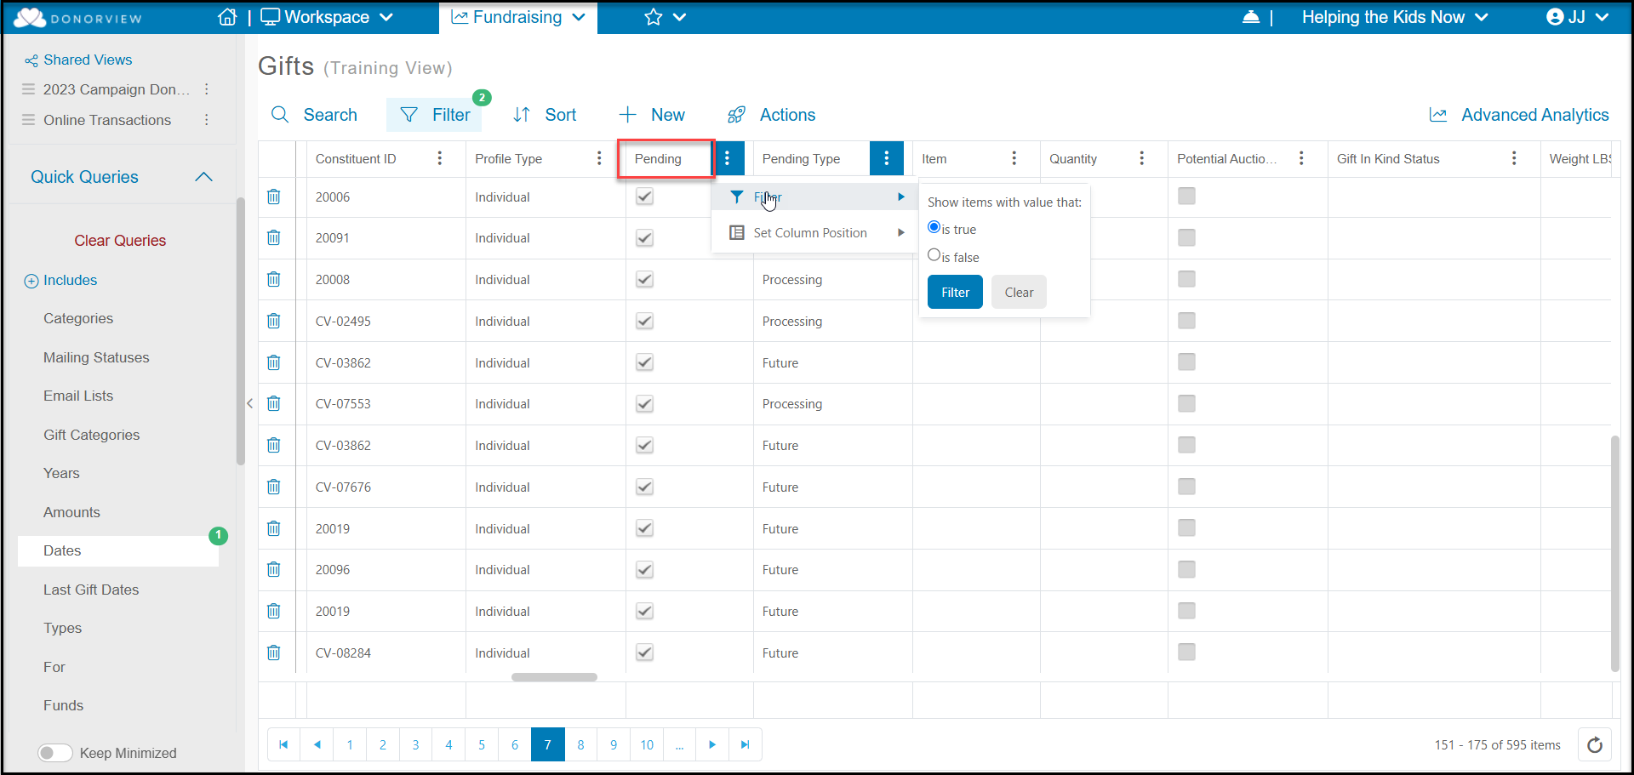The image size is (1634, 775).
Task: Select Set Column Position menu entry
Action: (814, 233)
